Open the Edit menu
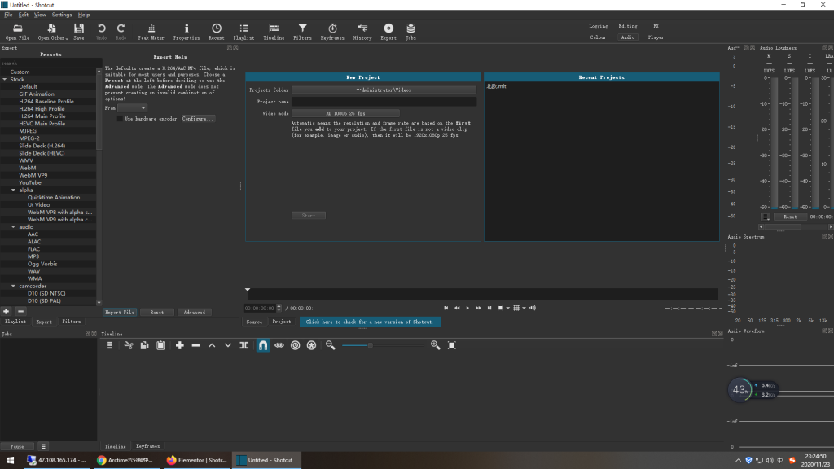Image resolution: width=834 pixels, height=469 pixels. (x=24, y=15)
